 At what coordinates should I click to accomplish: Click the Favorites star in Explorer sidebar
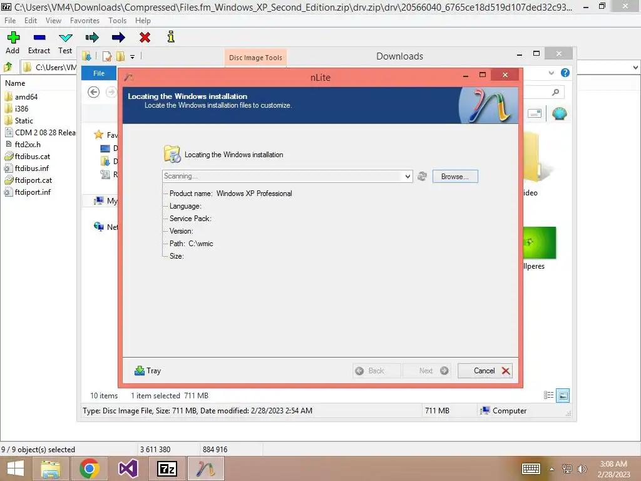coord(98,135)
